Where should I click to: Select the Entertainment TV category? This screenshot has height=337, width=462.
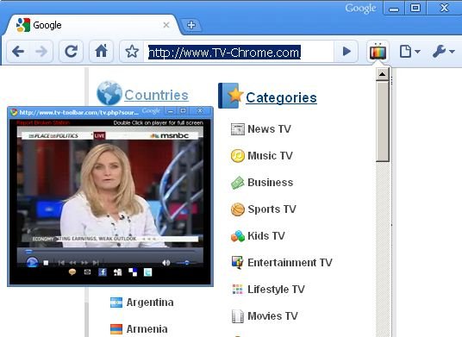pos(290,263)
